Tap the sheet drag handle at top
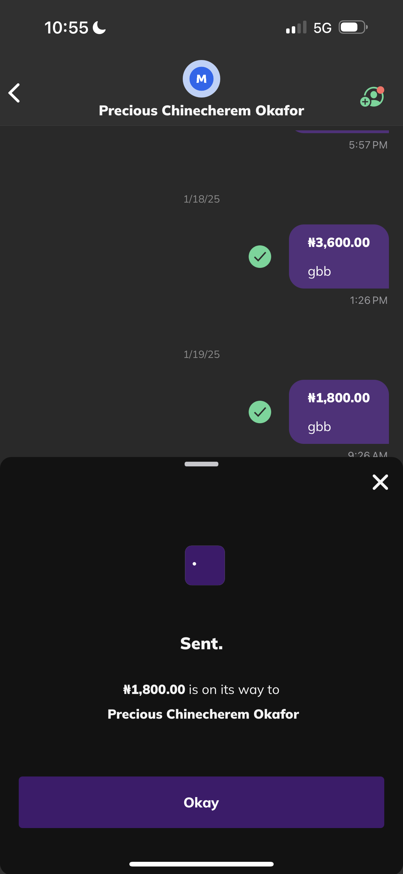Viewport: 403px width, 874px height. 201,464
